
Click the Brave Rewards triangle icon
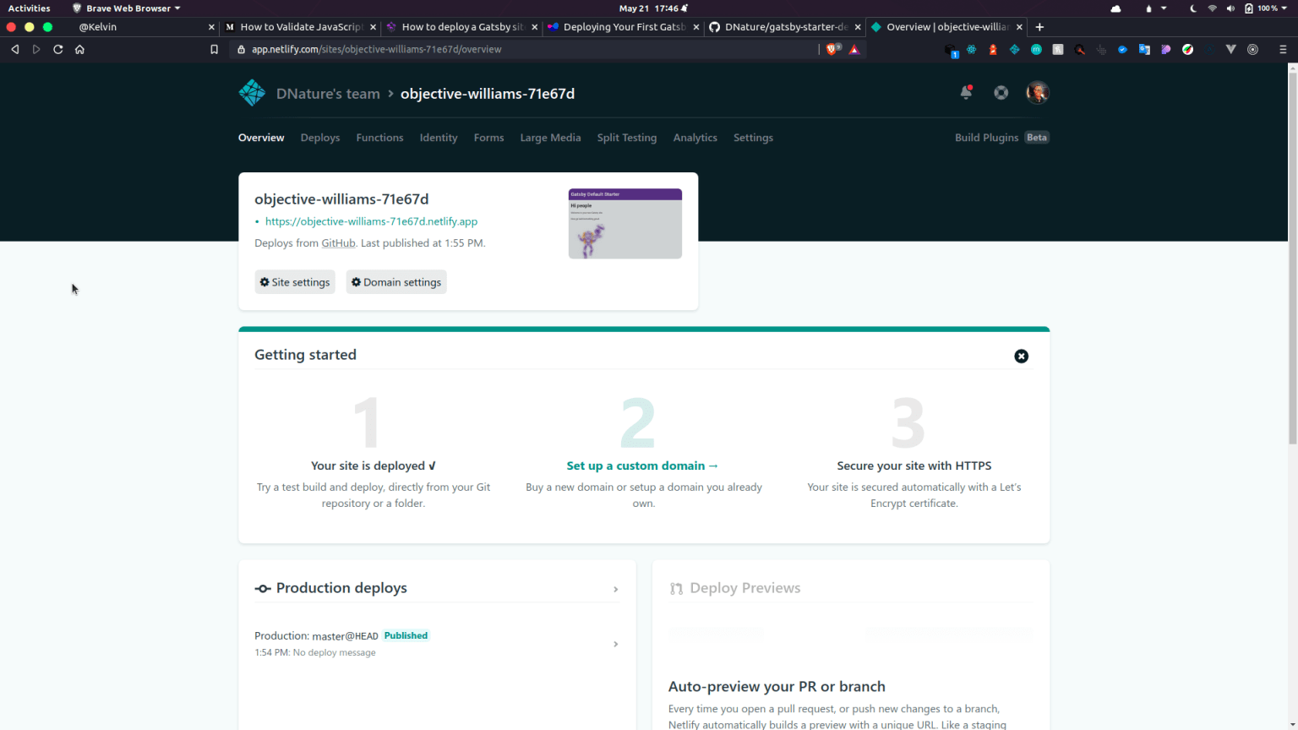[x=854, y=49]
